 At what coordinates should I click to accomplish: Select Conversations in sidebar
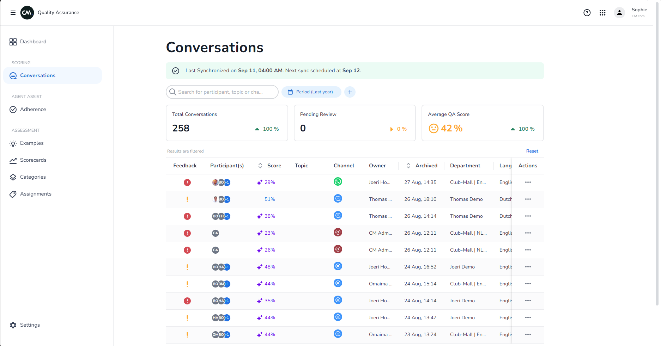53,75
